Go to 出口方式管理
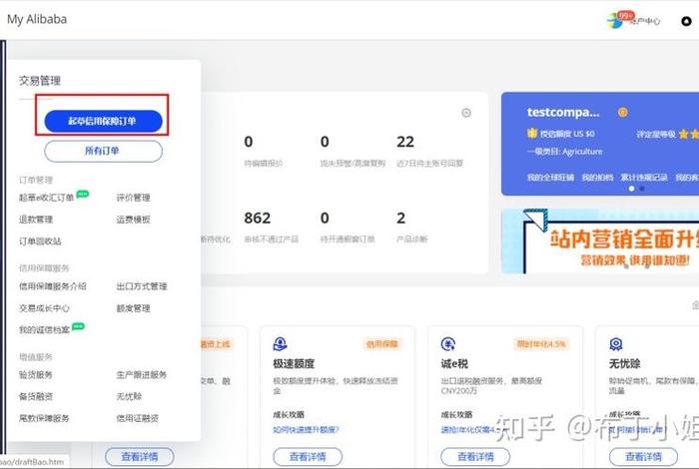 [142, 286]
